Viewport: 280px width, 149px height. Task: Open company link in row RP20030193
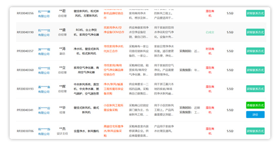click(x=44, y=89)
